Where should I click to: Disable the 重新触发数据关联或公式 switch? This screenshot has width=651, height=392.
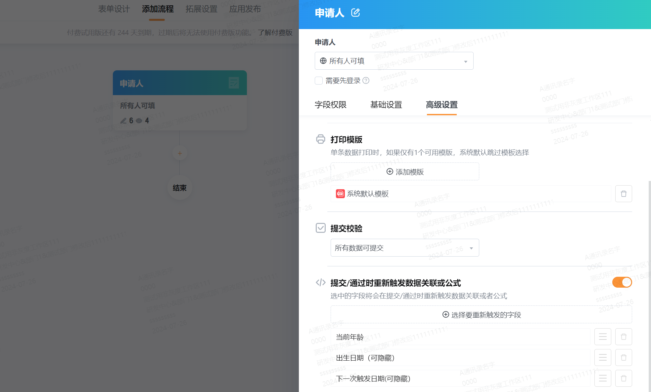click(622, 282)
